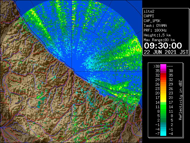Select the "Task: OYAMA" line

pyautogui.click(x=155, y=26)
